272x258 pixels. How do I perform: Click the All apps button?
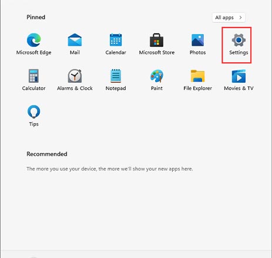229,18
